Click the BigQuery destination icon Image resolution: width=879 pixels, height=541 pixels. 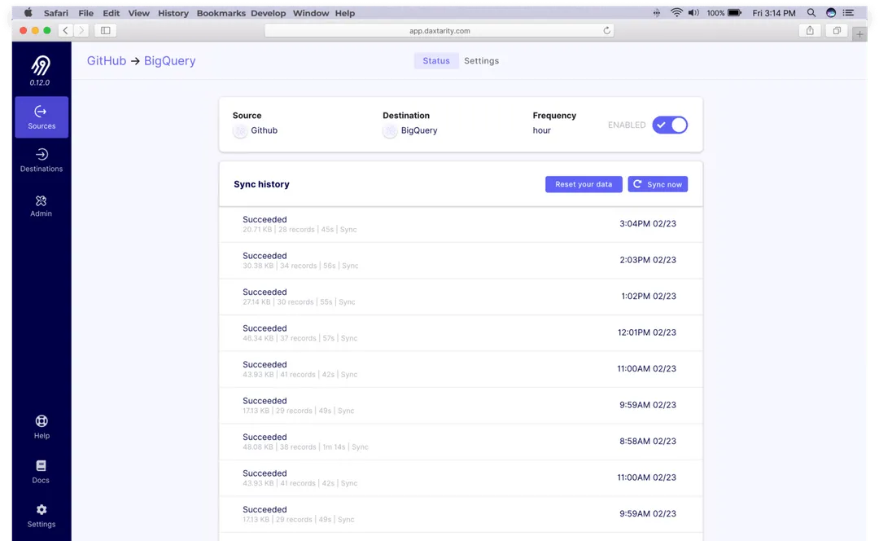(x=390, y=131)
